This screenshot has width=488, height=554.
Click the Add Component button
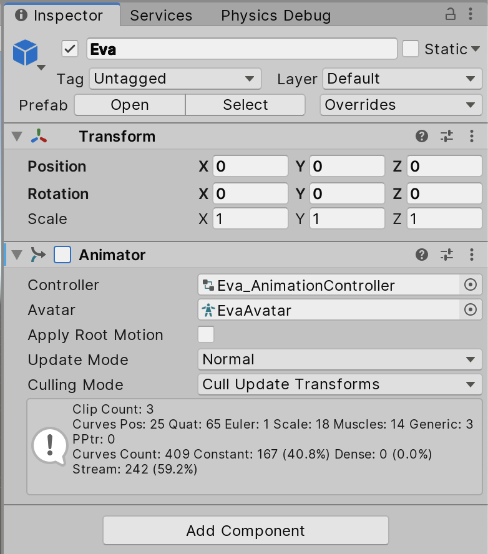[x=245, y=531]
